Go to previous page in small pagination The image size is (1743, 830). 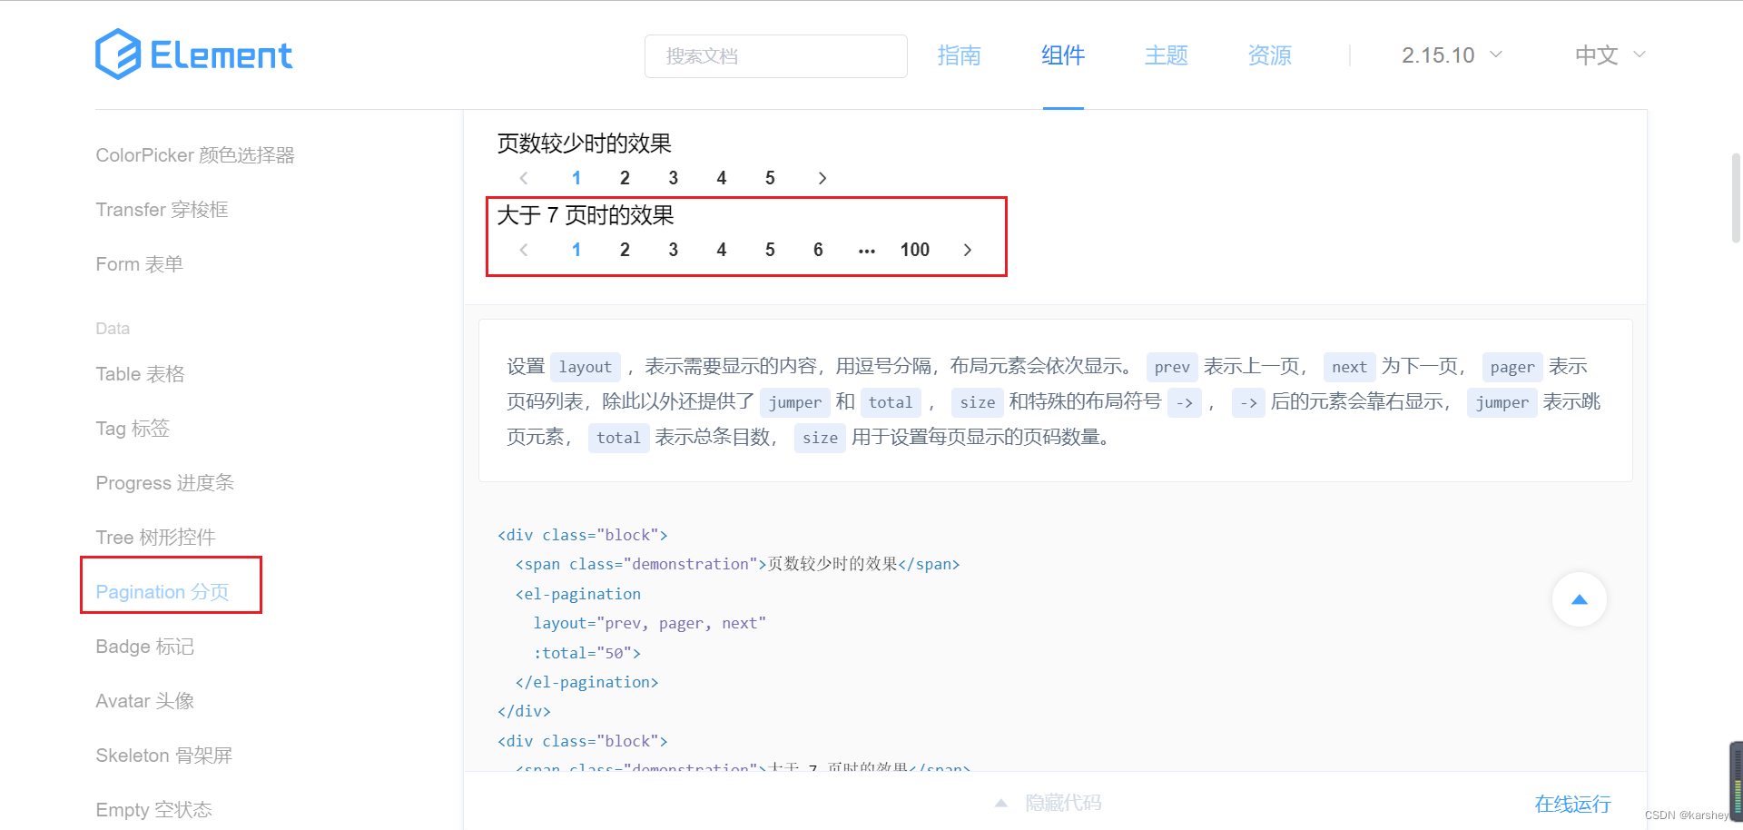[x=524, y=178]
